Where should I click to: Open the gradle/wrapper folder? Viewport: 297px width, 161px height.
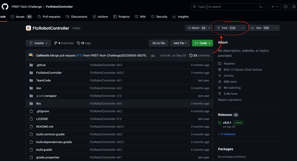coord(46,96)
